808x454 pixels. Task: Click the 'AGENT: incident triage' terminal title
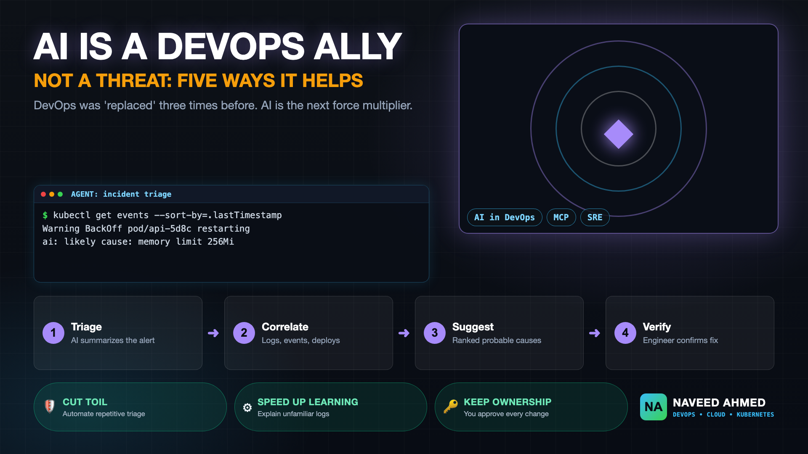pos(121,194)
